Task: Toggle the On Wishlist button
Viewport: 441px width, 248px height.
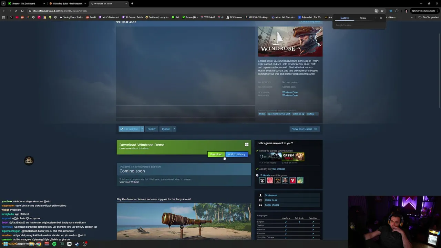Action: pos(129,129)
